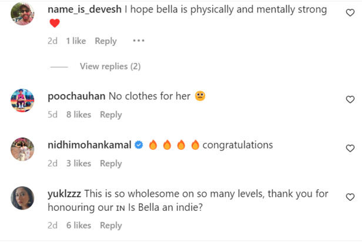Open poochauhan's avatar thumbnail
The image size is (362, 242).
[x=22, y=101]
